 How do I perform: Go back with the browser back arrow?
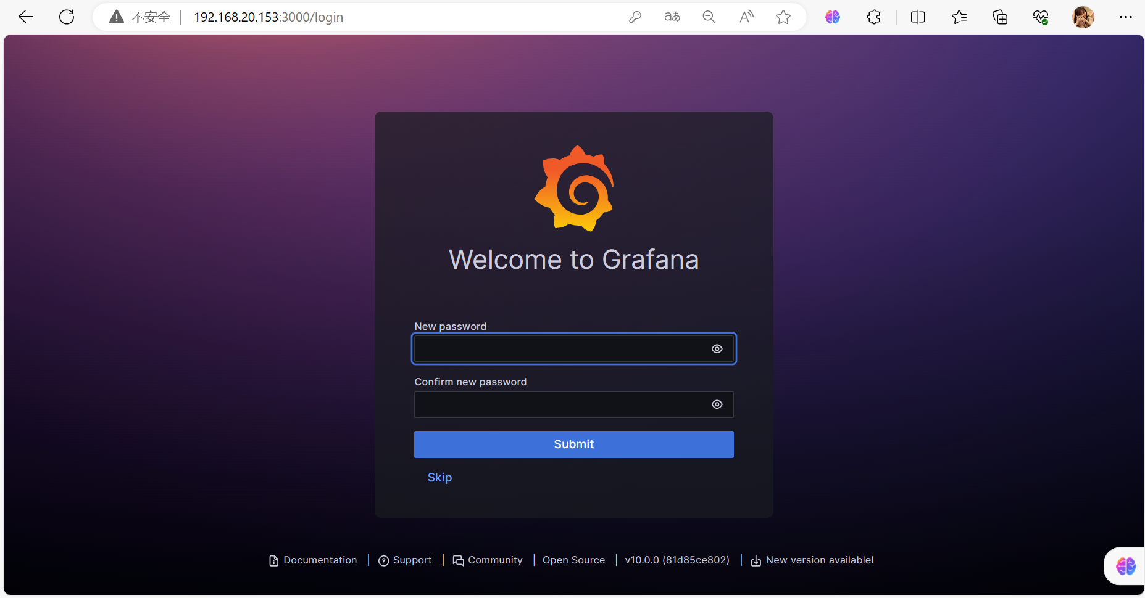click(26, 17)
